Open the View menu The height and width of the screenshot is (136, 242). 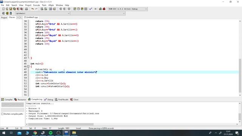[21, 5]
